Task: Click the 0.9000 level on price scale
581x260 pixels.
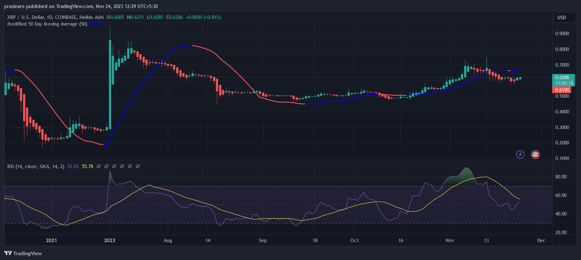Action: [x=562, y=34]
